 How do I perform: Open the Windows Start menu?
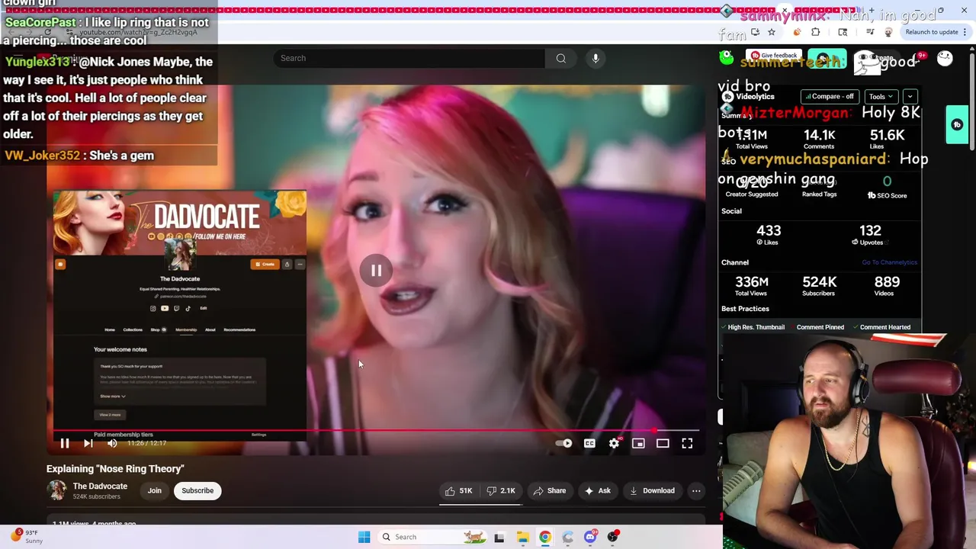coord(364,537)
